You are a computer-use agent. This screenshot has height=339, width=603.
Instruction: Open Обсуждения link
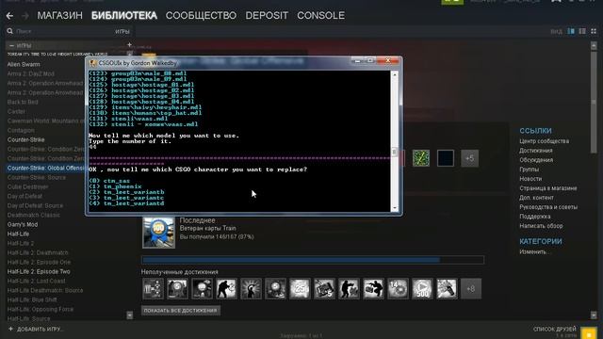pos(536,160)
